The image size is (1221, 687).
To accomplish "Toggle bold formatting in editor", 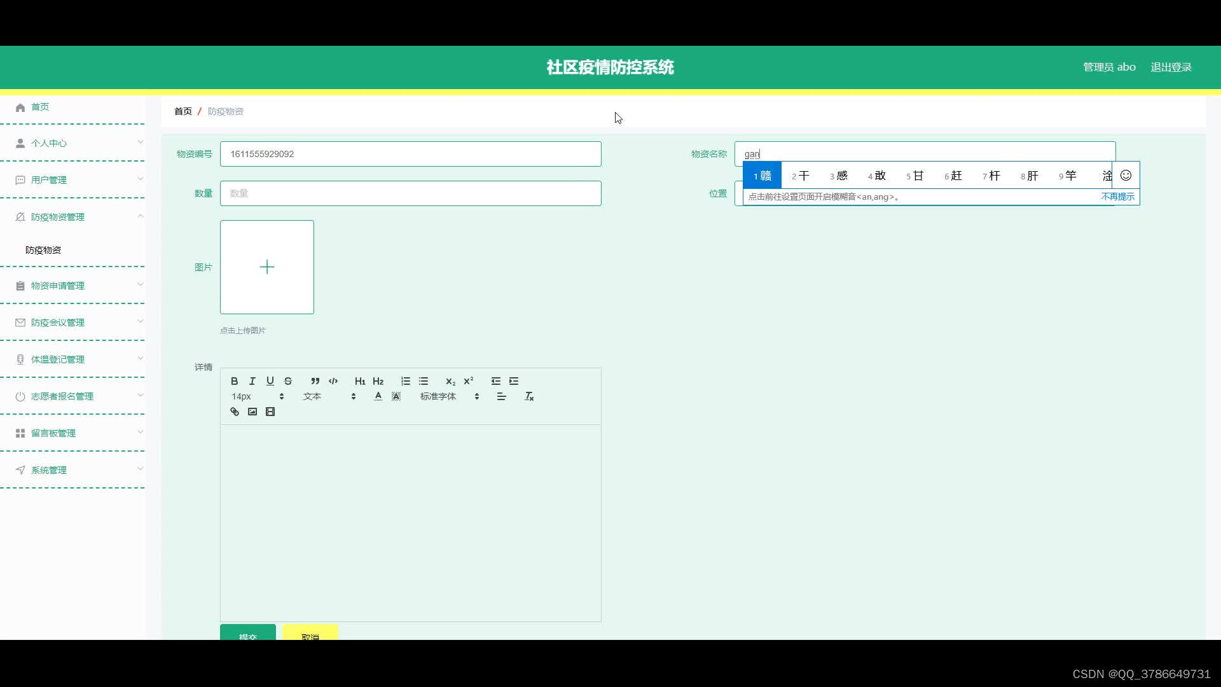I will coord(234,381).
